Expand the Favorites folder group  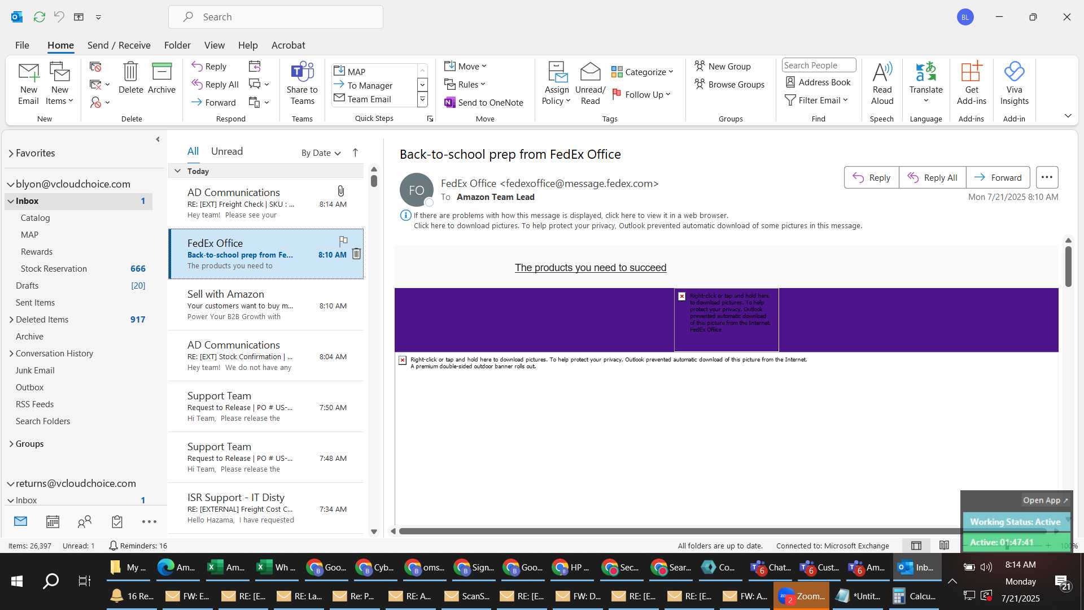coord(11,153)
